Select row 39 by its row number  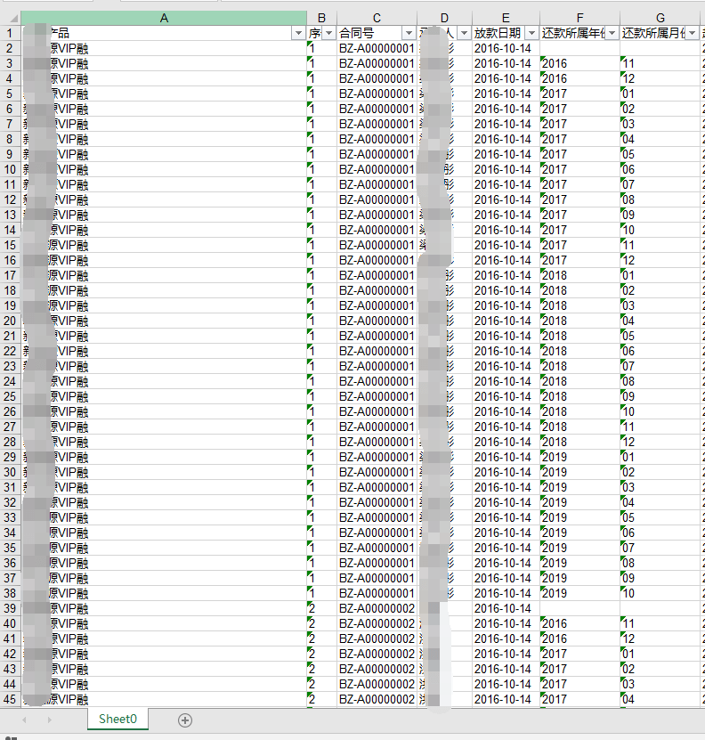coord(10,608)
